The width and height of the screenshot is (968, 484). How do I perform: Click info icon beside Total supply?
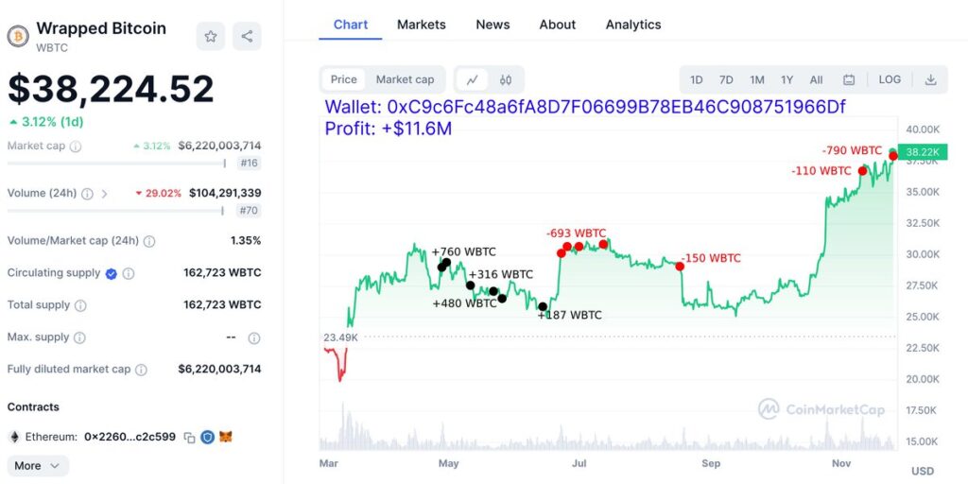click(80, 305)
